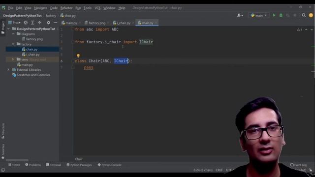Click the yellow lightbulb intention icon
The image size is (315, 177).
[78, 56]
